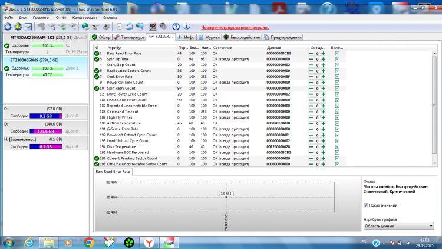The width and height of the screenshot is (442, 249).
Task: Decrease offset for Hardware ECC Recovered
Action: pos(311,153)
